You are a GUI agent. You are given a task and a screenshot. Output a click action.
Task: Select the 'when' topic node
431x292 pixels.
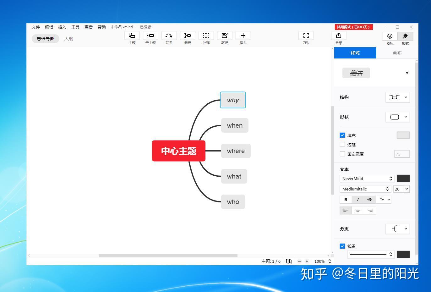(x=235, y=125)
